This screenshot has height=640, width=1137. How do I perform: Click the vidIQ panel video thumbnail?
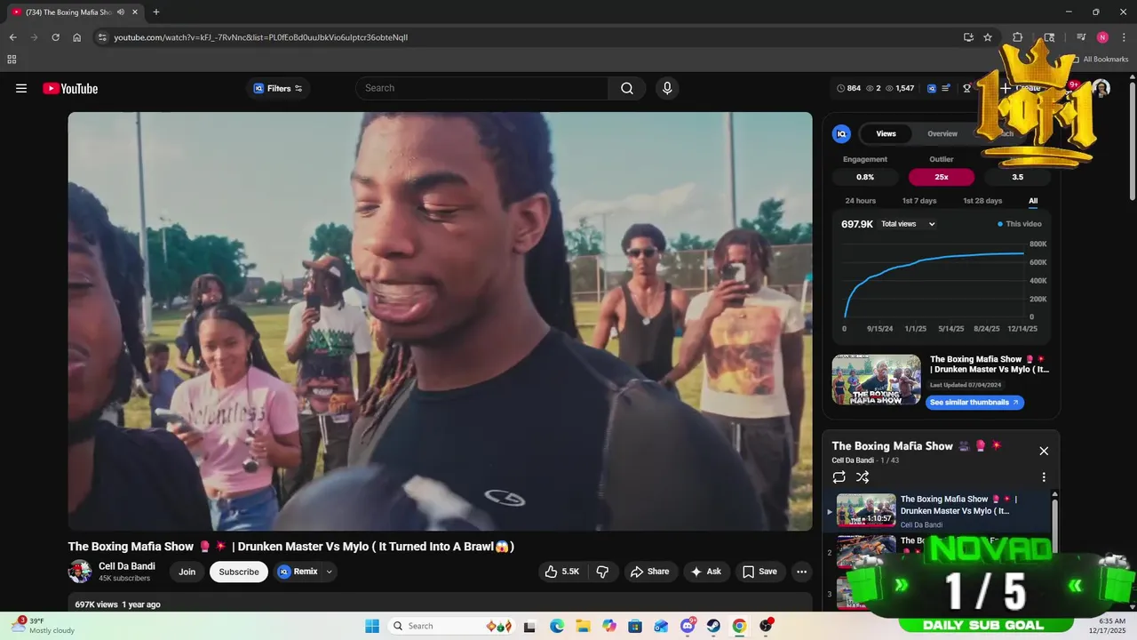click(877, 380)
